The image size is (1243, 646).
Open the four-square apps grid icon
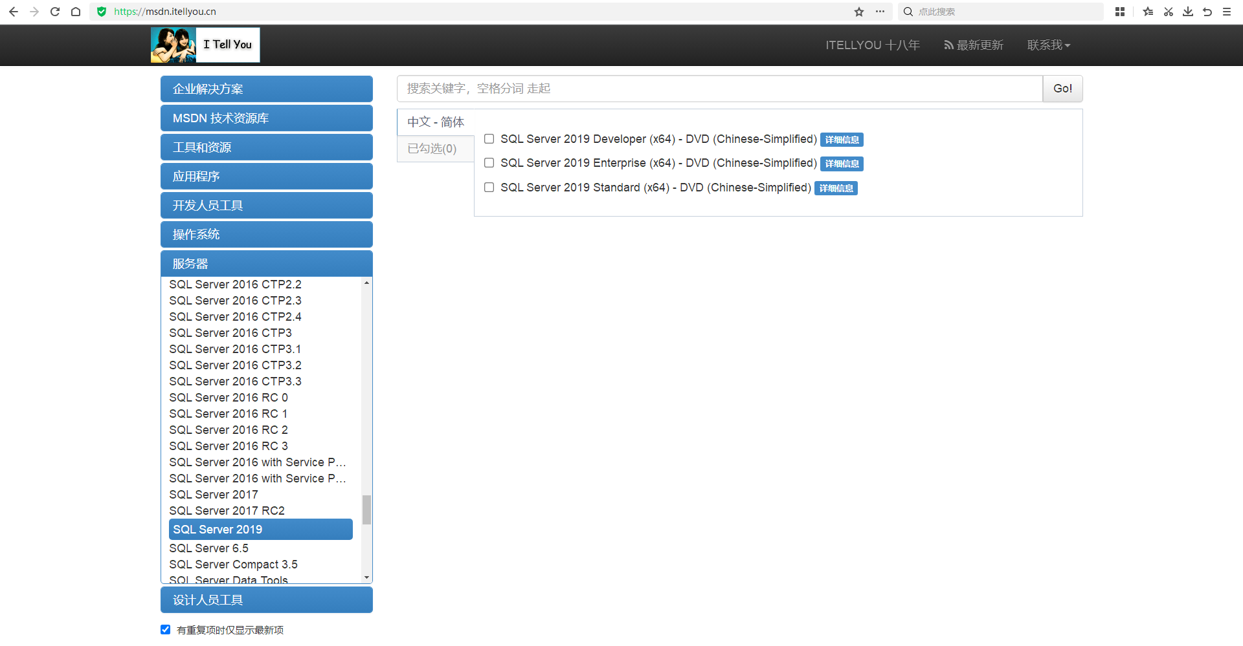point(1120,12)
